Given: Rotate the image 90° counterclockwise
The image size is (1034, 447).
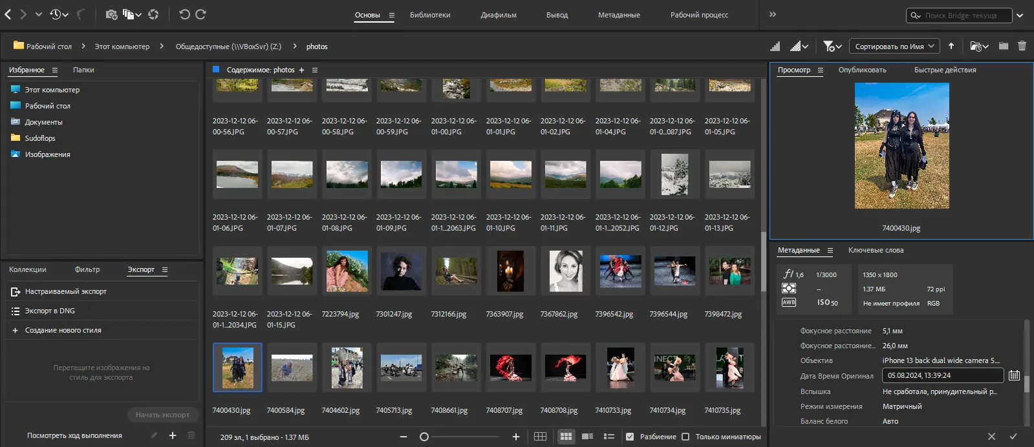Looking at the screenshot, I should click(x=184, y=14).
